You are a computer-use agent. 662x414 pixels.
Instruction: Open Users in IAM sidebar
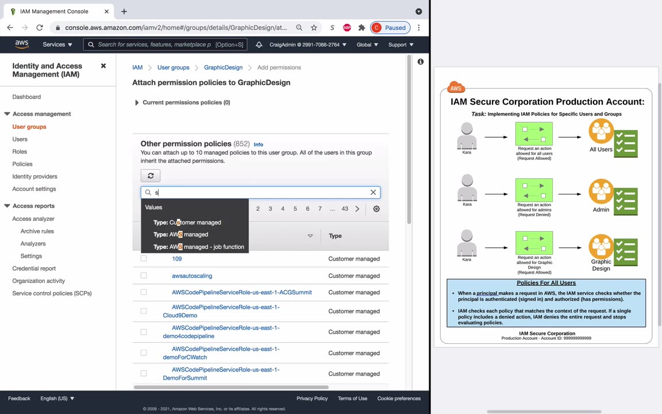point(20,139)
